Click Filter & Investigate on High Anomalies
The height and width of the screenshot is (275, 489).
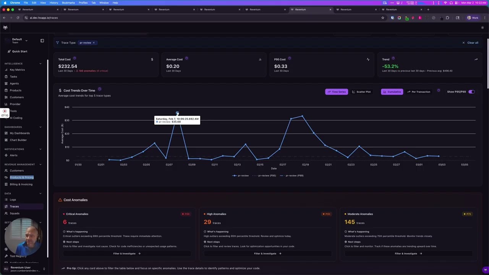coord(267,254)
